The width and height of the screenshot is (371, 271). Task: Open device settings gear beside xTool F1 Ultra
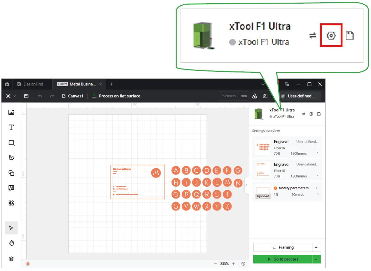coord(311,114)
